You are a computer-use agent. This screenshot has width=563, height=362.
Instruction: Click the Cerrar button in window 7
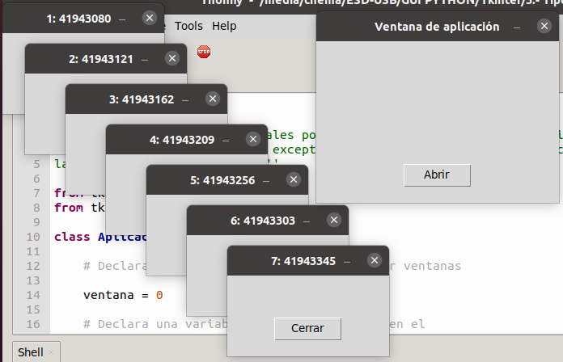[x=307, y=329]
